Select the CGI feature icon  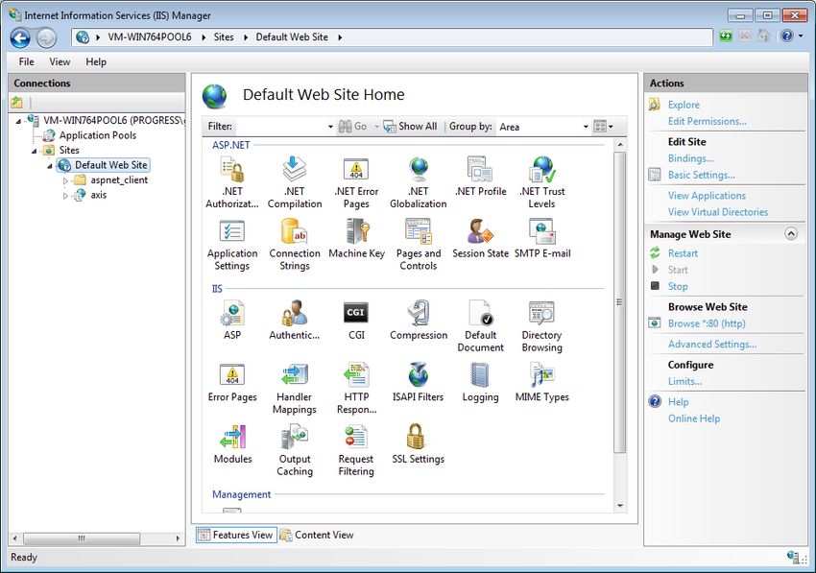click(356, 320)
